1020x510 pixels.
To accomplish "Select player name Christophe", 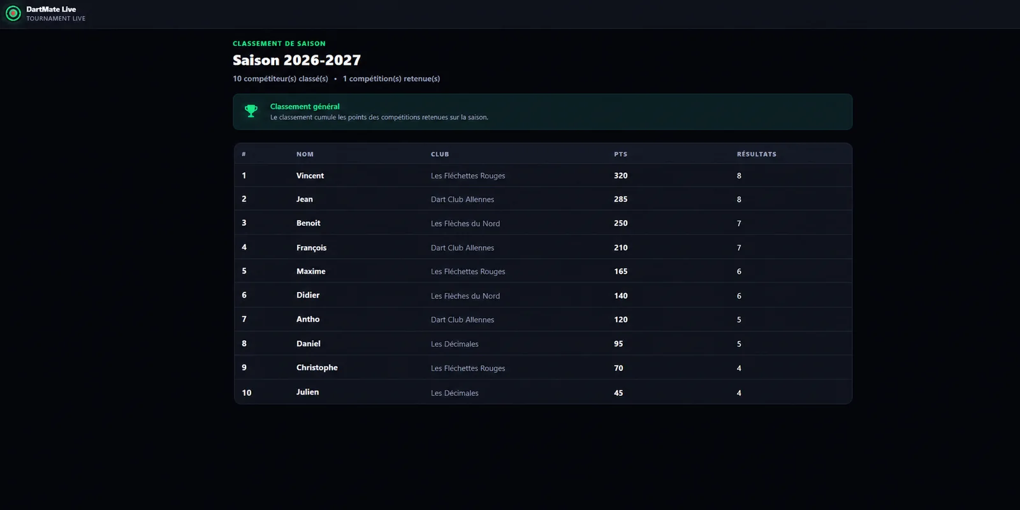I will pos(317,368).
